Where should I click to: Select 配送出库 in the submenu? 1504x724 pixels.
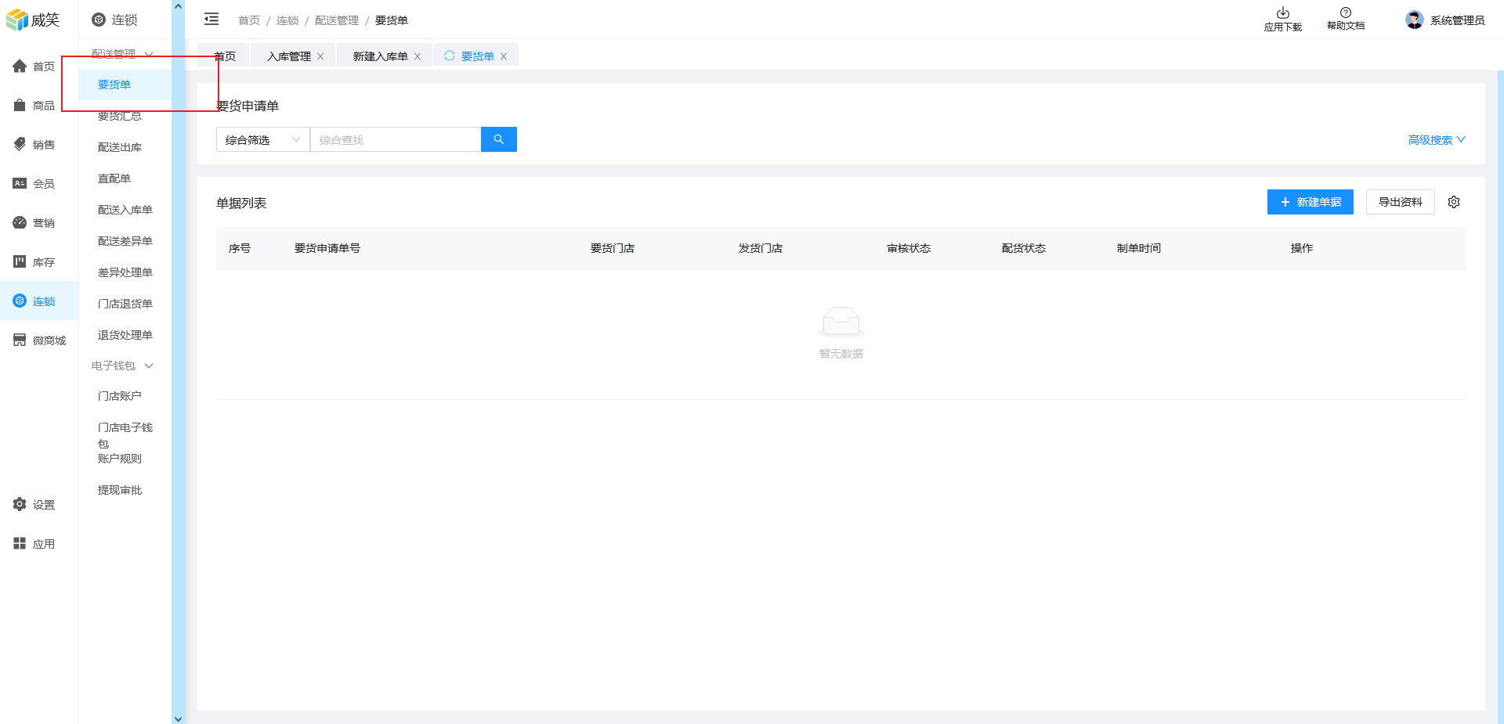coord(120,147)
